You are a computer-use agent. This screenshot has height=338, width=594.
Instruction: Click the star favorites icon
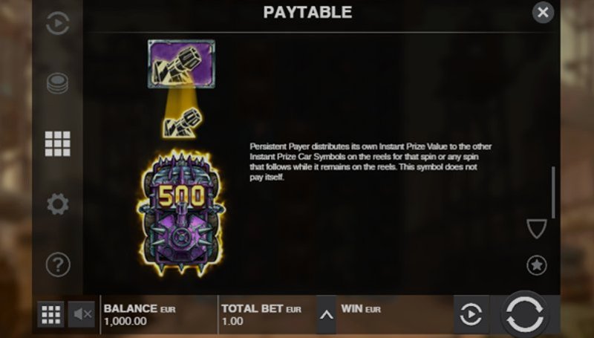(537, 265)
